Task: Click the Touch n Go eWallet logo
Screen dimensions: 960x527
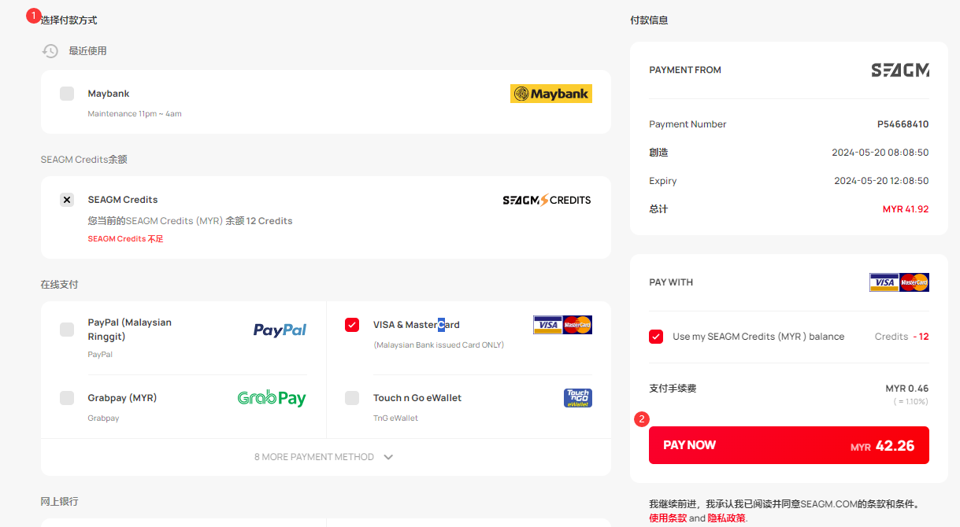Action: tap(578, 398)
